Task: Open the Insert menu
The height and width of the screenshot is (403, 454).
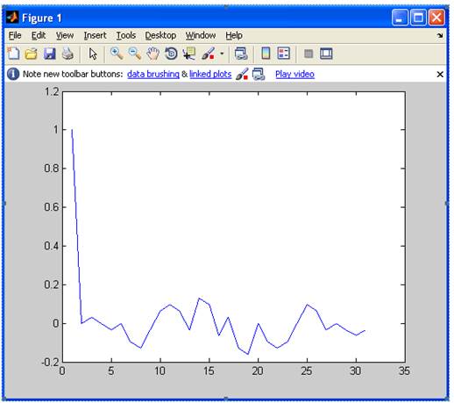Action: pyautogui.click(x=95, y=35)
